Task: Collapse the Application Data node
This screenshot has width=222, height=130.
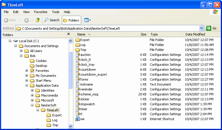Action: [27, 86]
